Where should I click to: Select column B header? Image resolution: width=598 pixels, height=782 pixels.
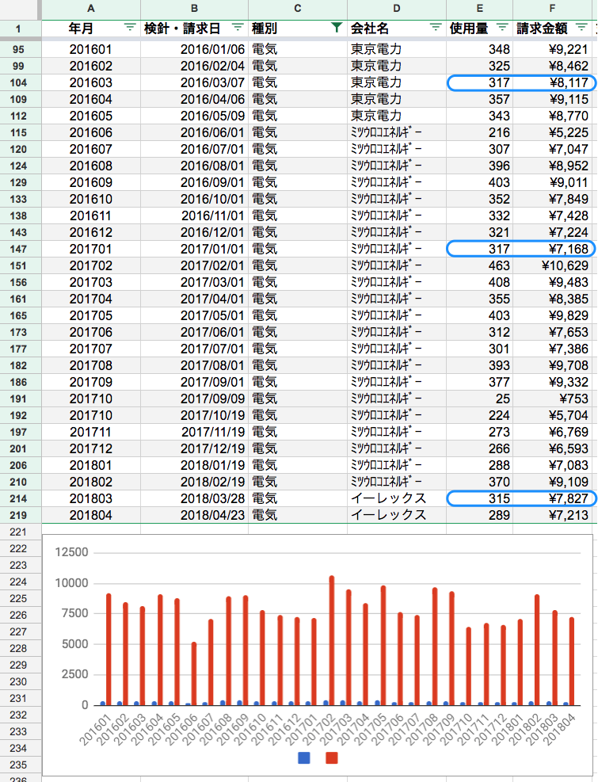coord(194,9)
